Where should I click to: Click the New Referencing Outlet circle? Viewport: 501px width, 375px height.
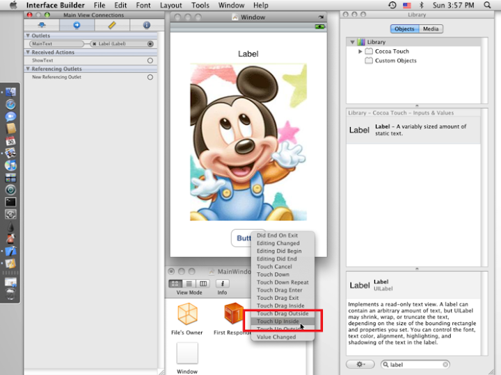coord(150,77)
